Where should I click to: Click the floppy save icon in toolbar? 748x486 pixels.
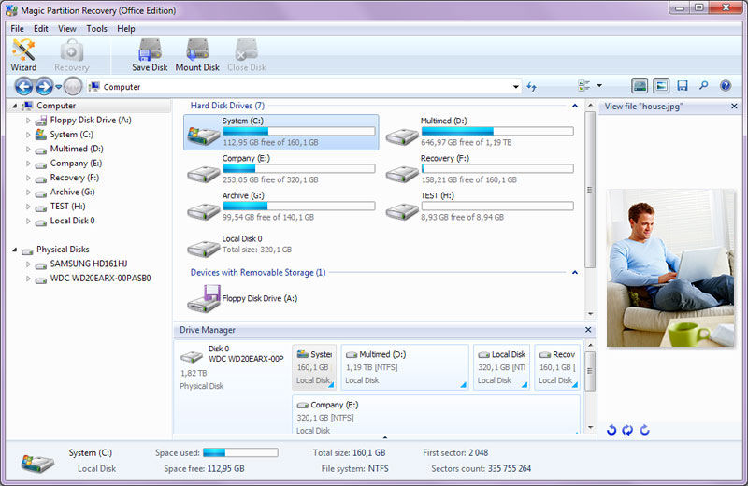tap(683, 86)
